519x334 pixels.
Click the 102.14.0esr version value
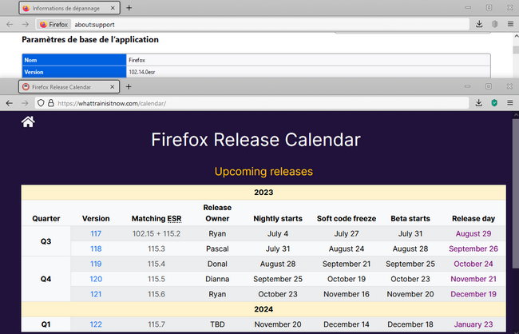coord(141,72)
